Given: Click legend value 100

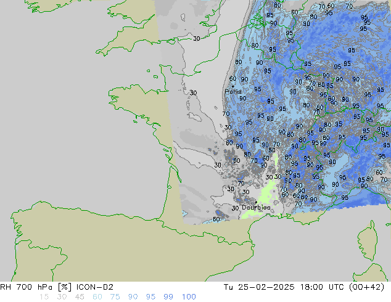Looking at the screenshot, I should tap(189, 297).
